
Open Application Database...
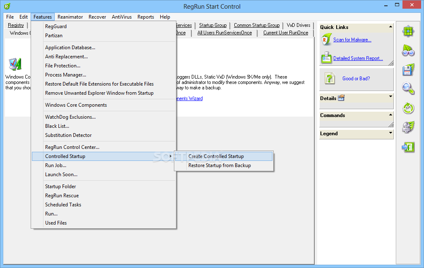(x=104, y=47)
